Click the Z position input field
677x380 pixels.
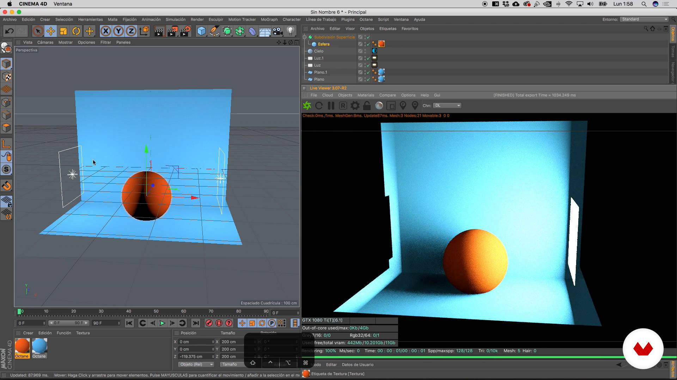click(x=194, y=356)
